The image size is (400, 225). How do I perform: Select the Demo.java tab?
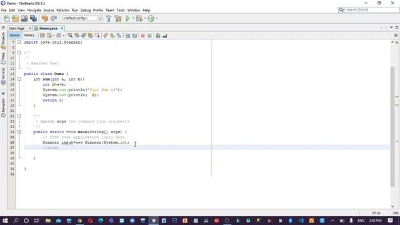pyautogui.click(x=48, y=28)
